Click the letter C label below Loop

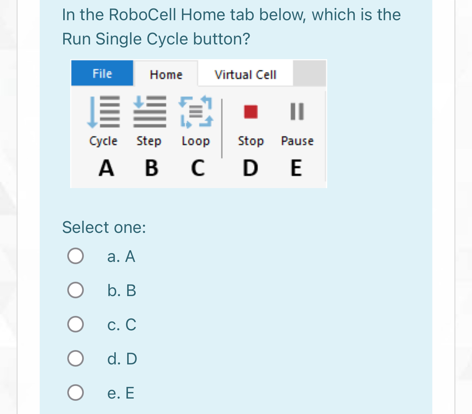pyautogui.click(x=197, y=168)
